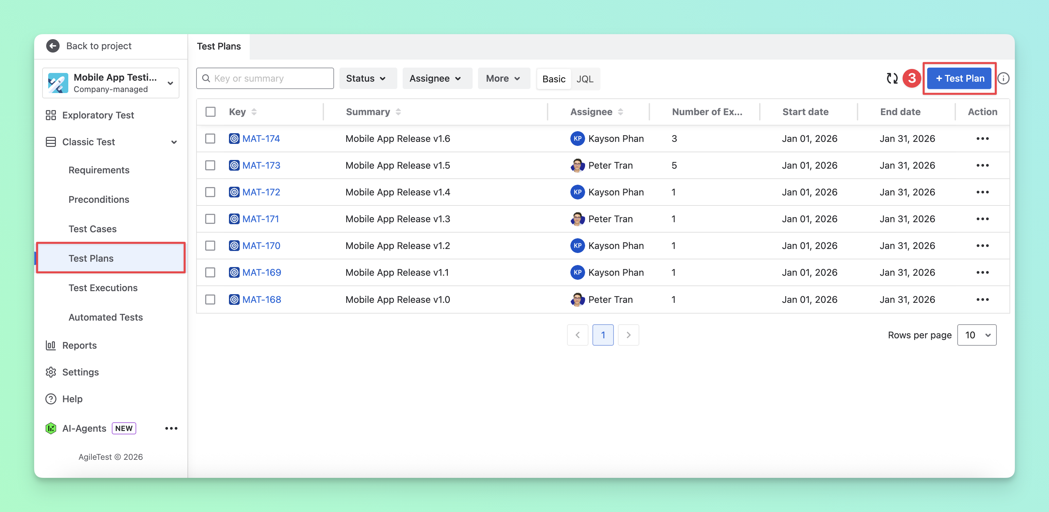This screenshot has height=512, width=1049.
Task: Click the Reports chart icon
Action: pyautogui.click(x=51, y=345)
